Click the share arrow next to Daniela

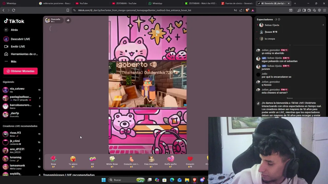(x=68, y=20)
